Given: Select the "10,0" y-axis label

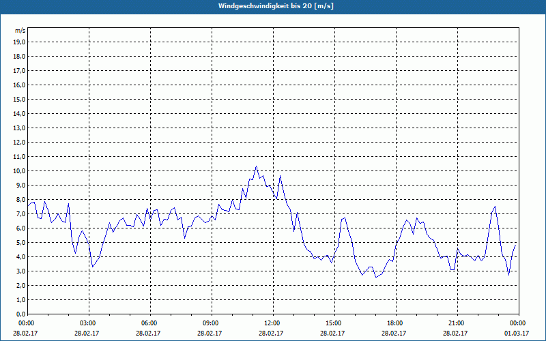Looking at the screenshot, I should [x=19, y=171].
